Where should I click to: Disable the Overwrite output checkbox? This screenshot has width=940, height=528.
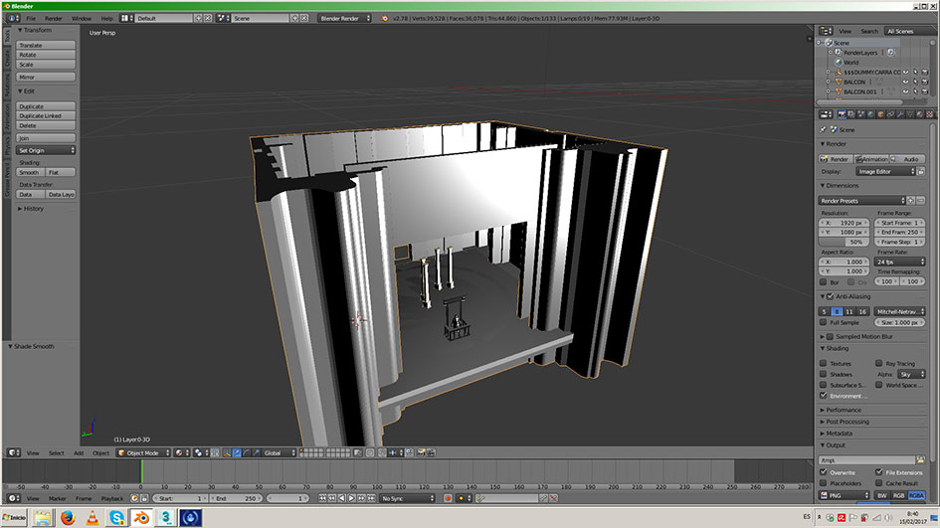[x=823, y=472]
